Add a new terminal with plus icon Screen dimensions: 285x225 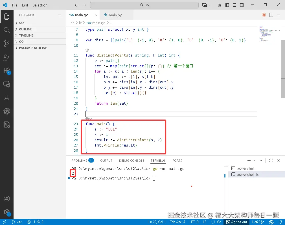point(249,160)
